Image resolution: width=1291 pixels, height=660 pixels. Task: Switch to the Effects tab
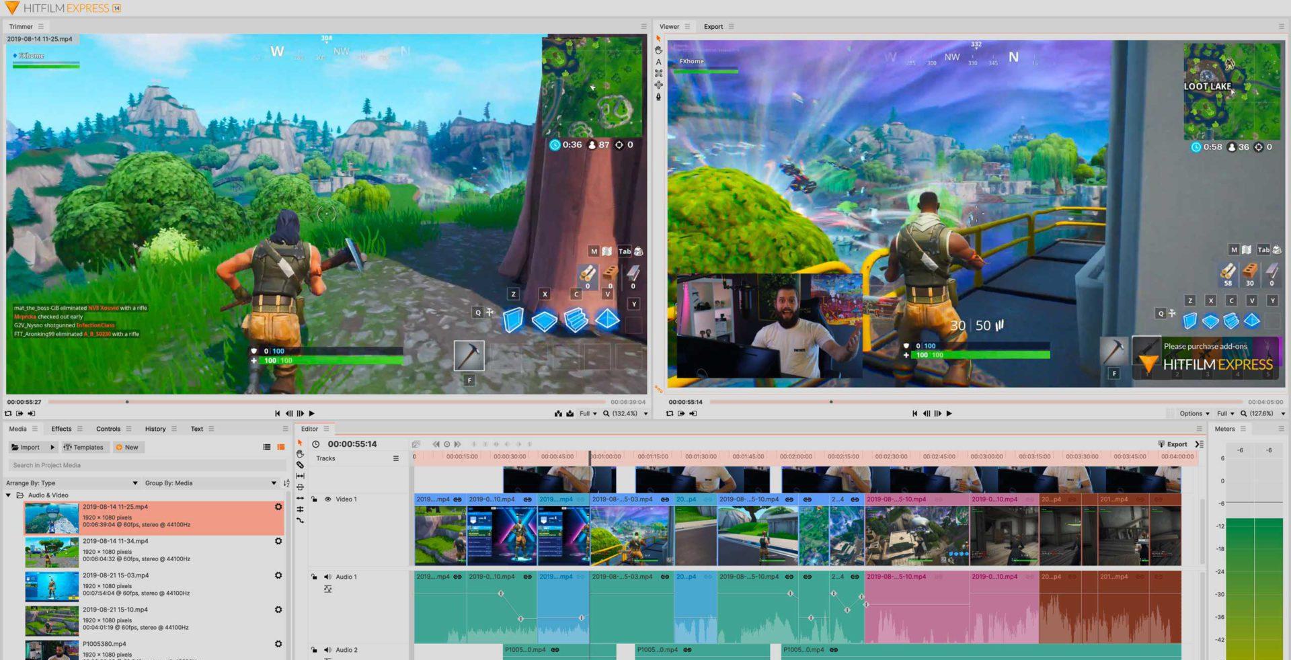[61, 429]
